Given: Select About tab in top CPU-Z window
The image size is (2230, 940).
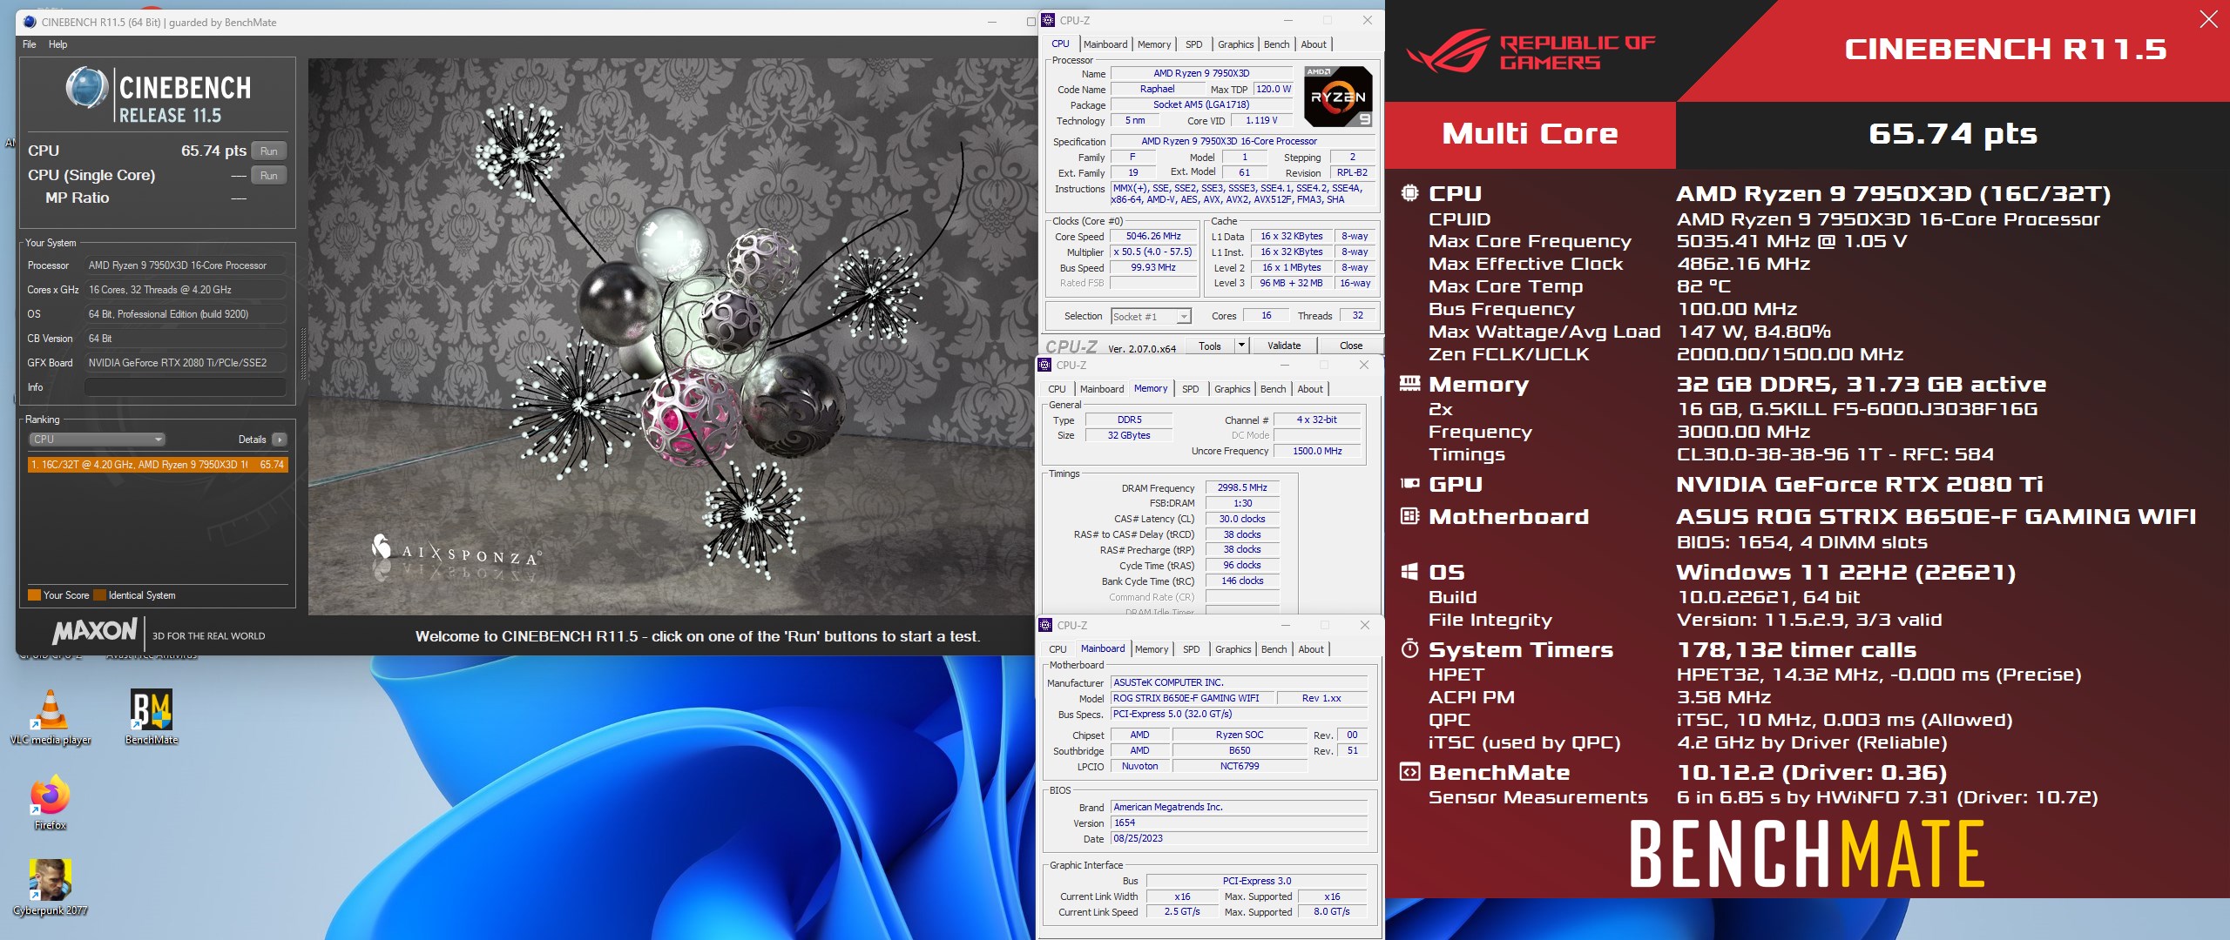Looking at the screenshot, I should click(x=1314, y=44).
